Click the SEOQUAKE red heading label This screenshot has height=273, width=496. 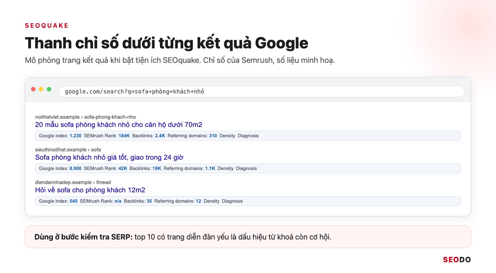[47, 26]
